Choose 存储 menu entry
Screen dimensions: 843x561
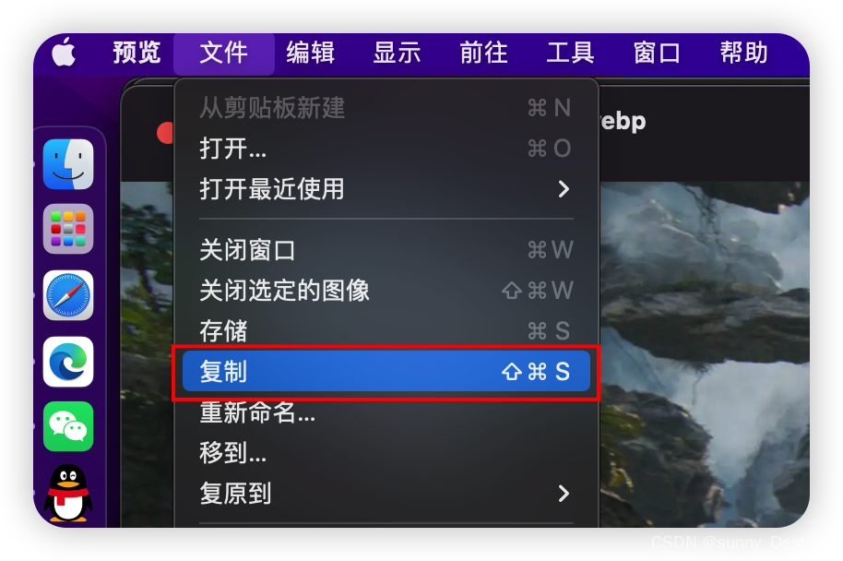pyautogui.click(x=386, y=330)
